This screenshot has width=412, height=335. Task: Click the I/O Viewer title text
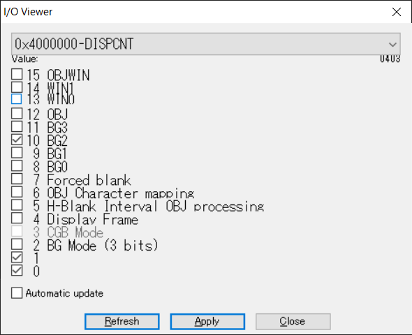coord(28,12)
